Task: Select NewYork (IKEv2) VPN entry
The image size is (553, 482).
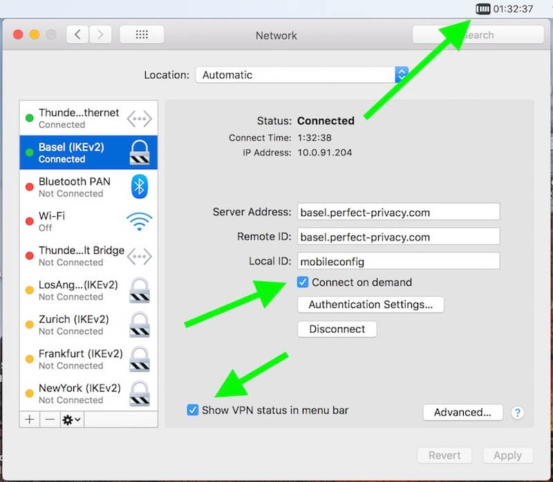Action: pyautogui.click(x=88, y=393)
